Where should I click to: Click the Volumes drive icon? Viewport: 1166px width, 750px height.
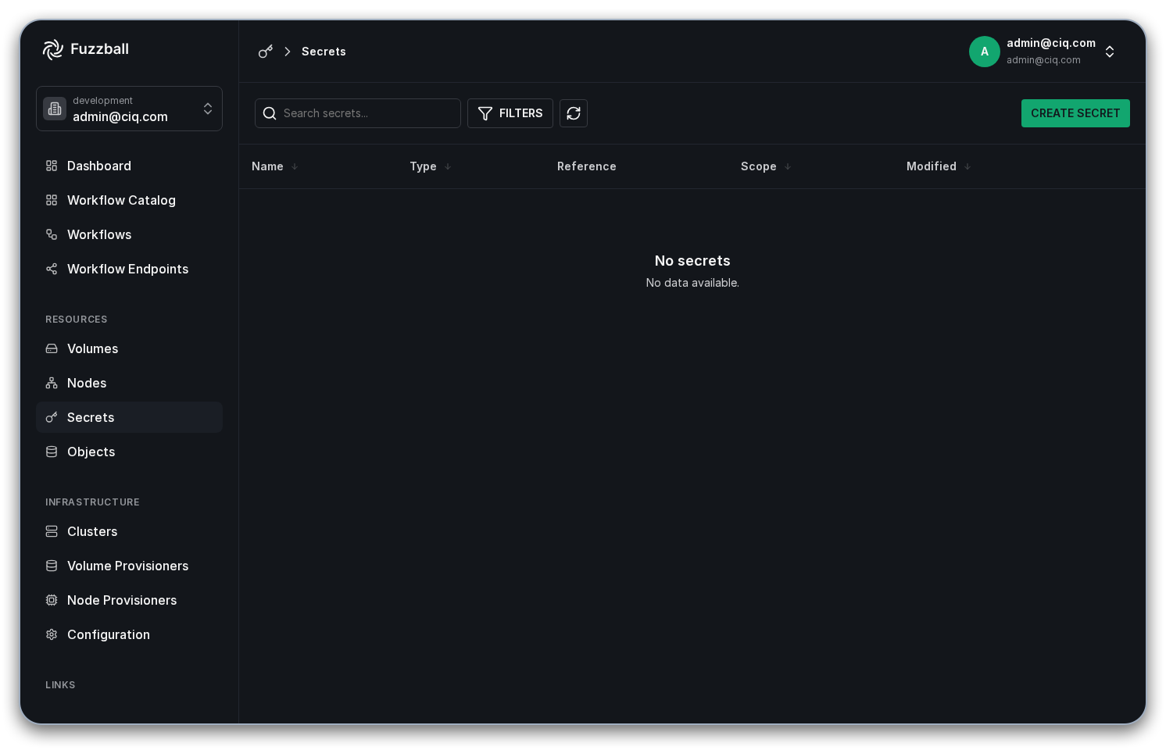pos(52,348)
